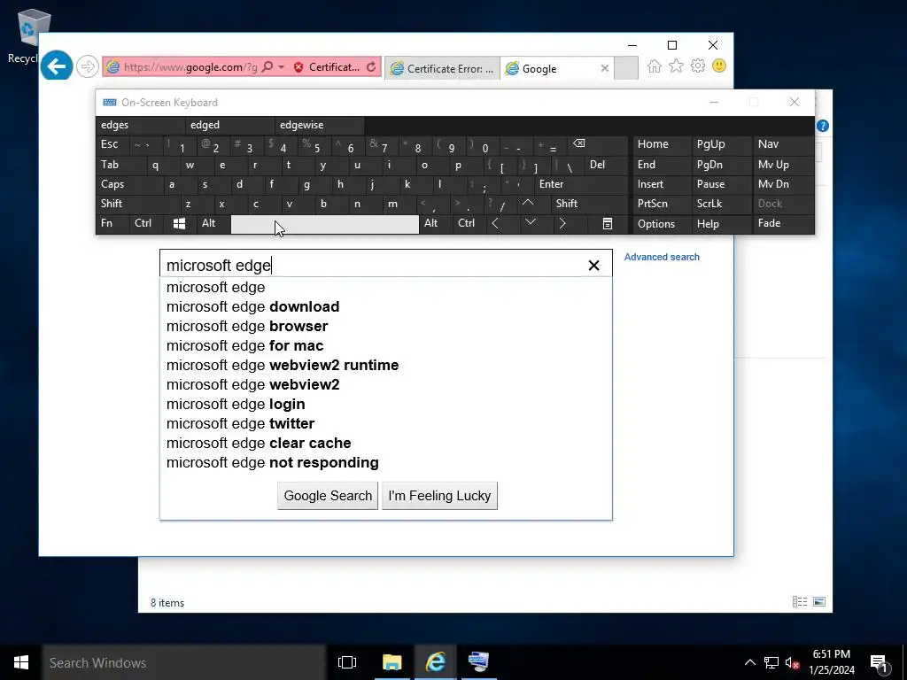
Task: Toggle the right Ctrl key
Action: [469, 224]
